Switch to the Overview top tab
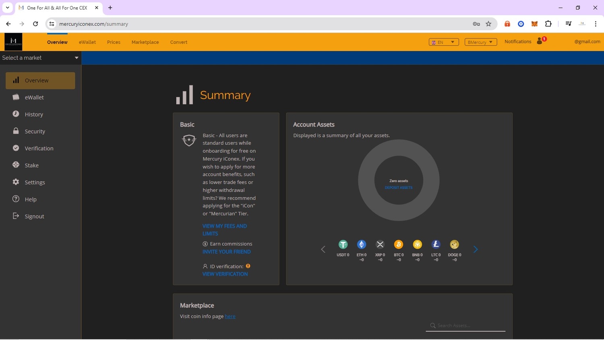The image size is (604, 340). (57, 42)
